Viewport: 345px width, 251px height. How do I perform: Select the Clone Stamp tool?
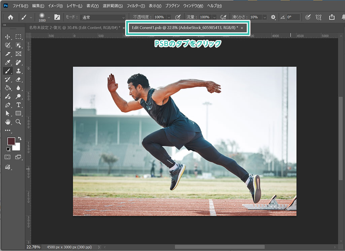[x=18, y=71]
